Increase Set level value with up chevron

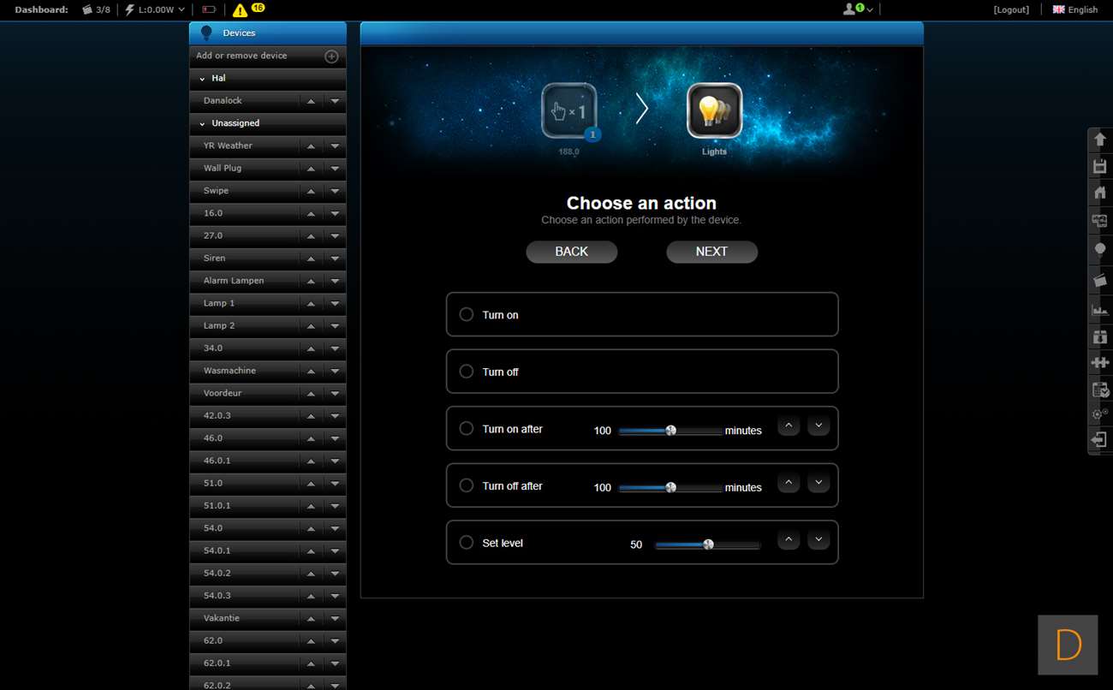(789, 539)
